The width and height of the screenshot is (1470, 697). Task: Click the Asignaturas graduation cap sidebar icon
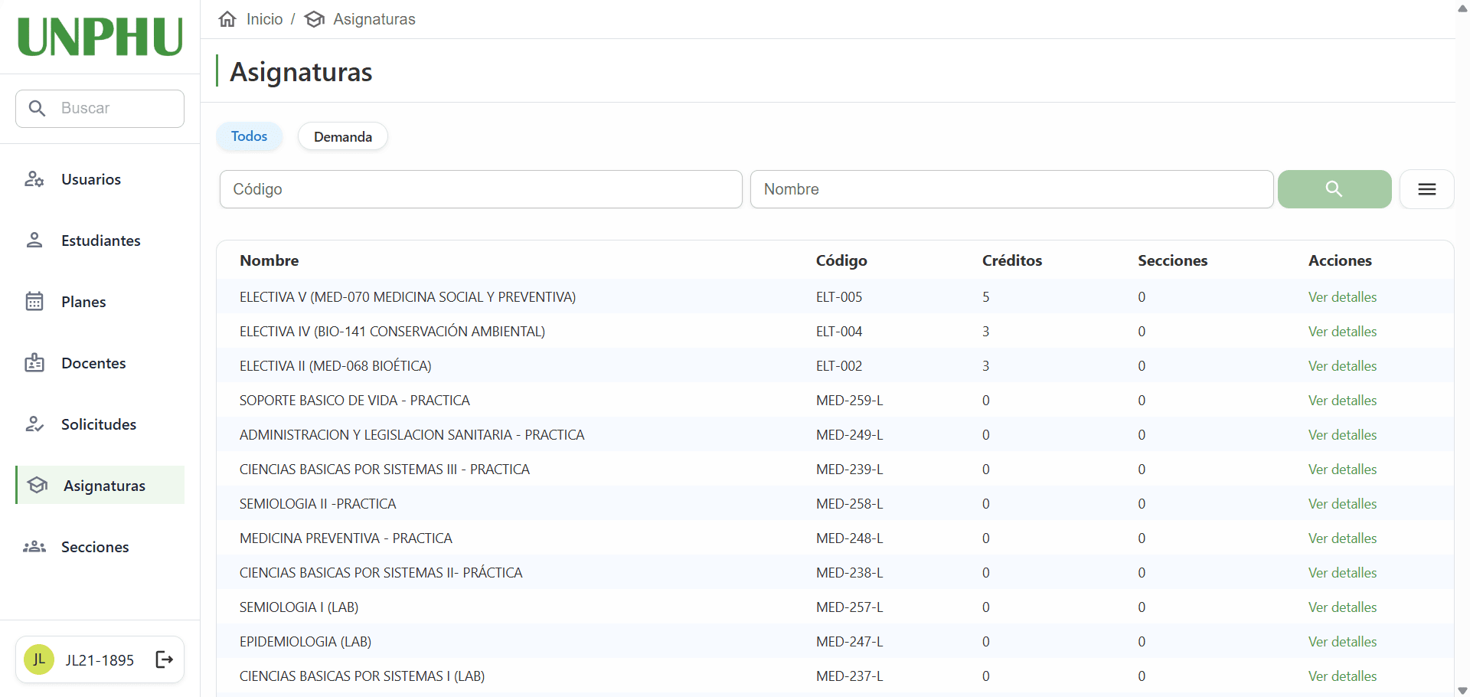point(38,485)
